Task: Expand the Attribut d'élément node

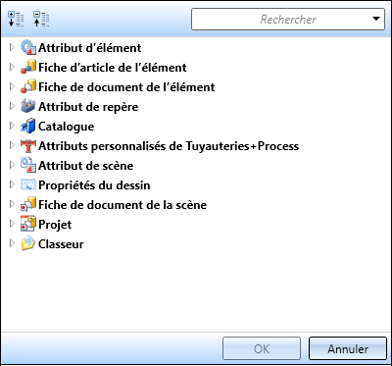Action: point(12,48)
